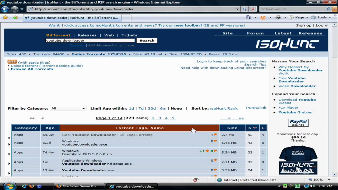Screen dimensions: 338x190
Task: Open the Filter by Category dropdown
Action: pyautogui.click(x=68, y=108)
